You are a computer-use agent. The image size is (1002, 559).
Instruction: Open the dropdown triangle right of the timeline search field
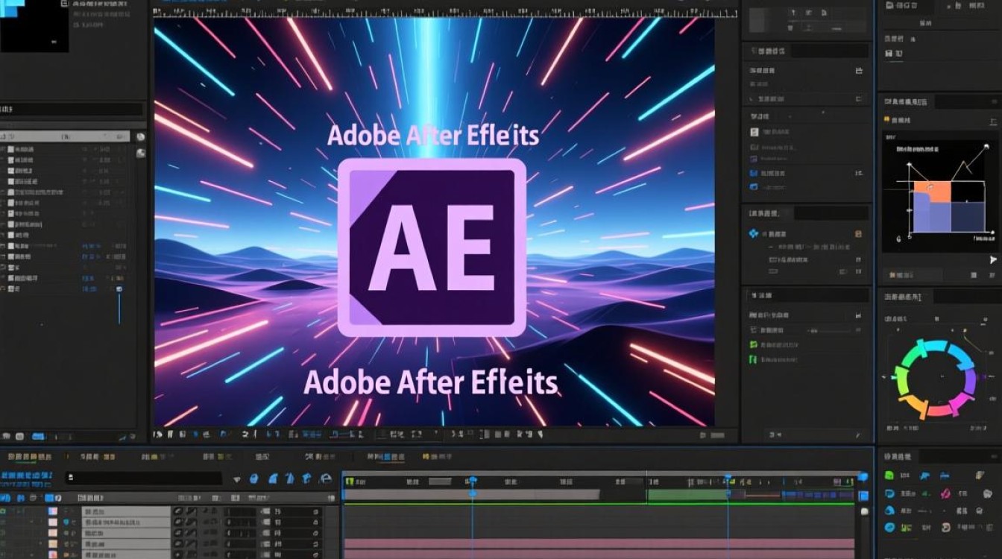click(x=237, y=479)
